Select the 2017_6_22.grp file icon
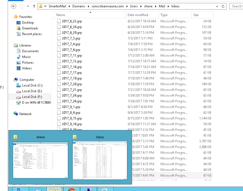This screenshot has width=243, height=191. [x=59, y=21]
